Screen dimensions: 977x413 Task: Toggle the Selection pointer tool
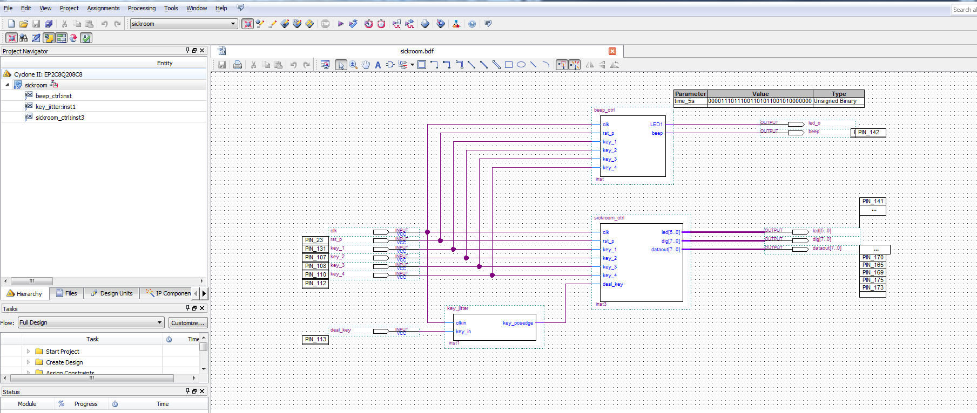pos(340,65)
